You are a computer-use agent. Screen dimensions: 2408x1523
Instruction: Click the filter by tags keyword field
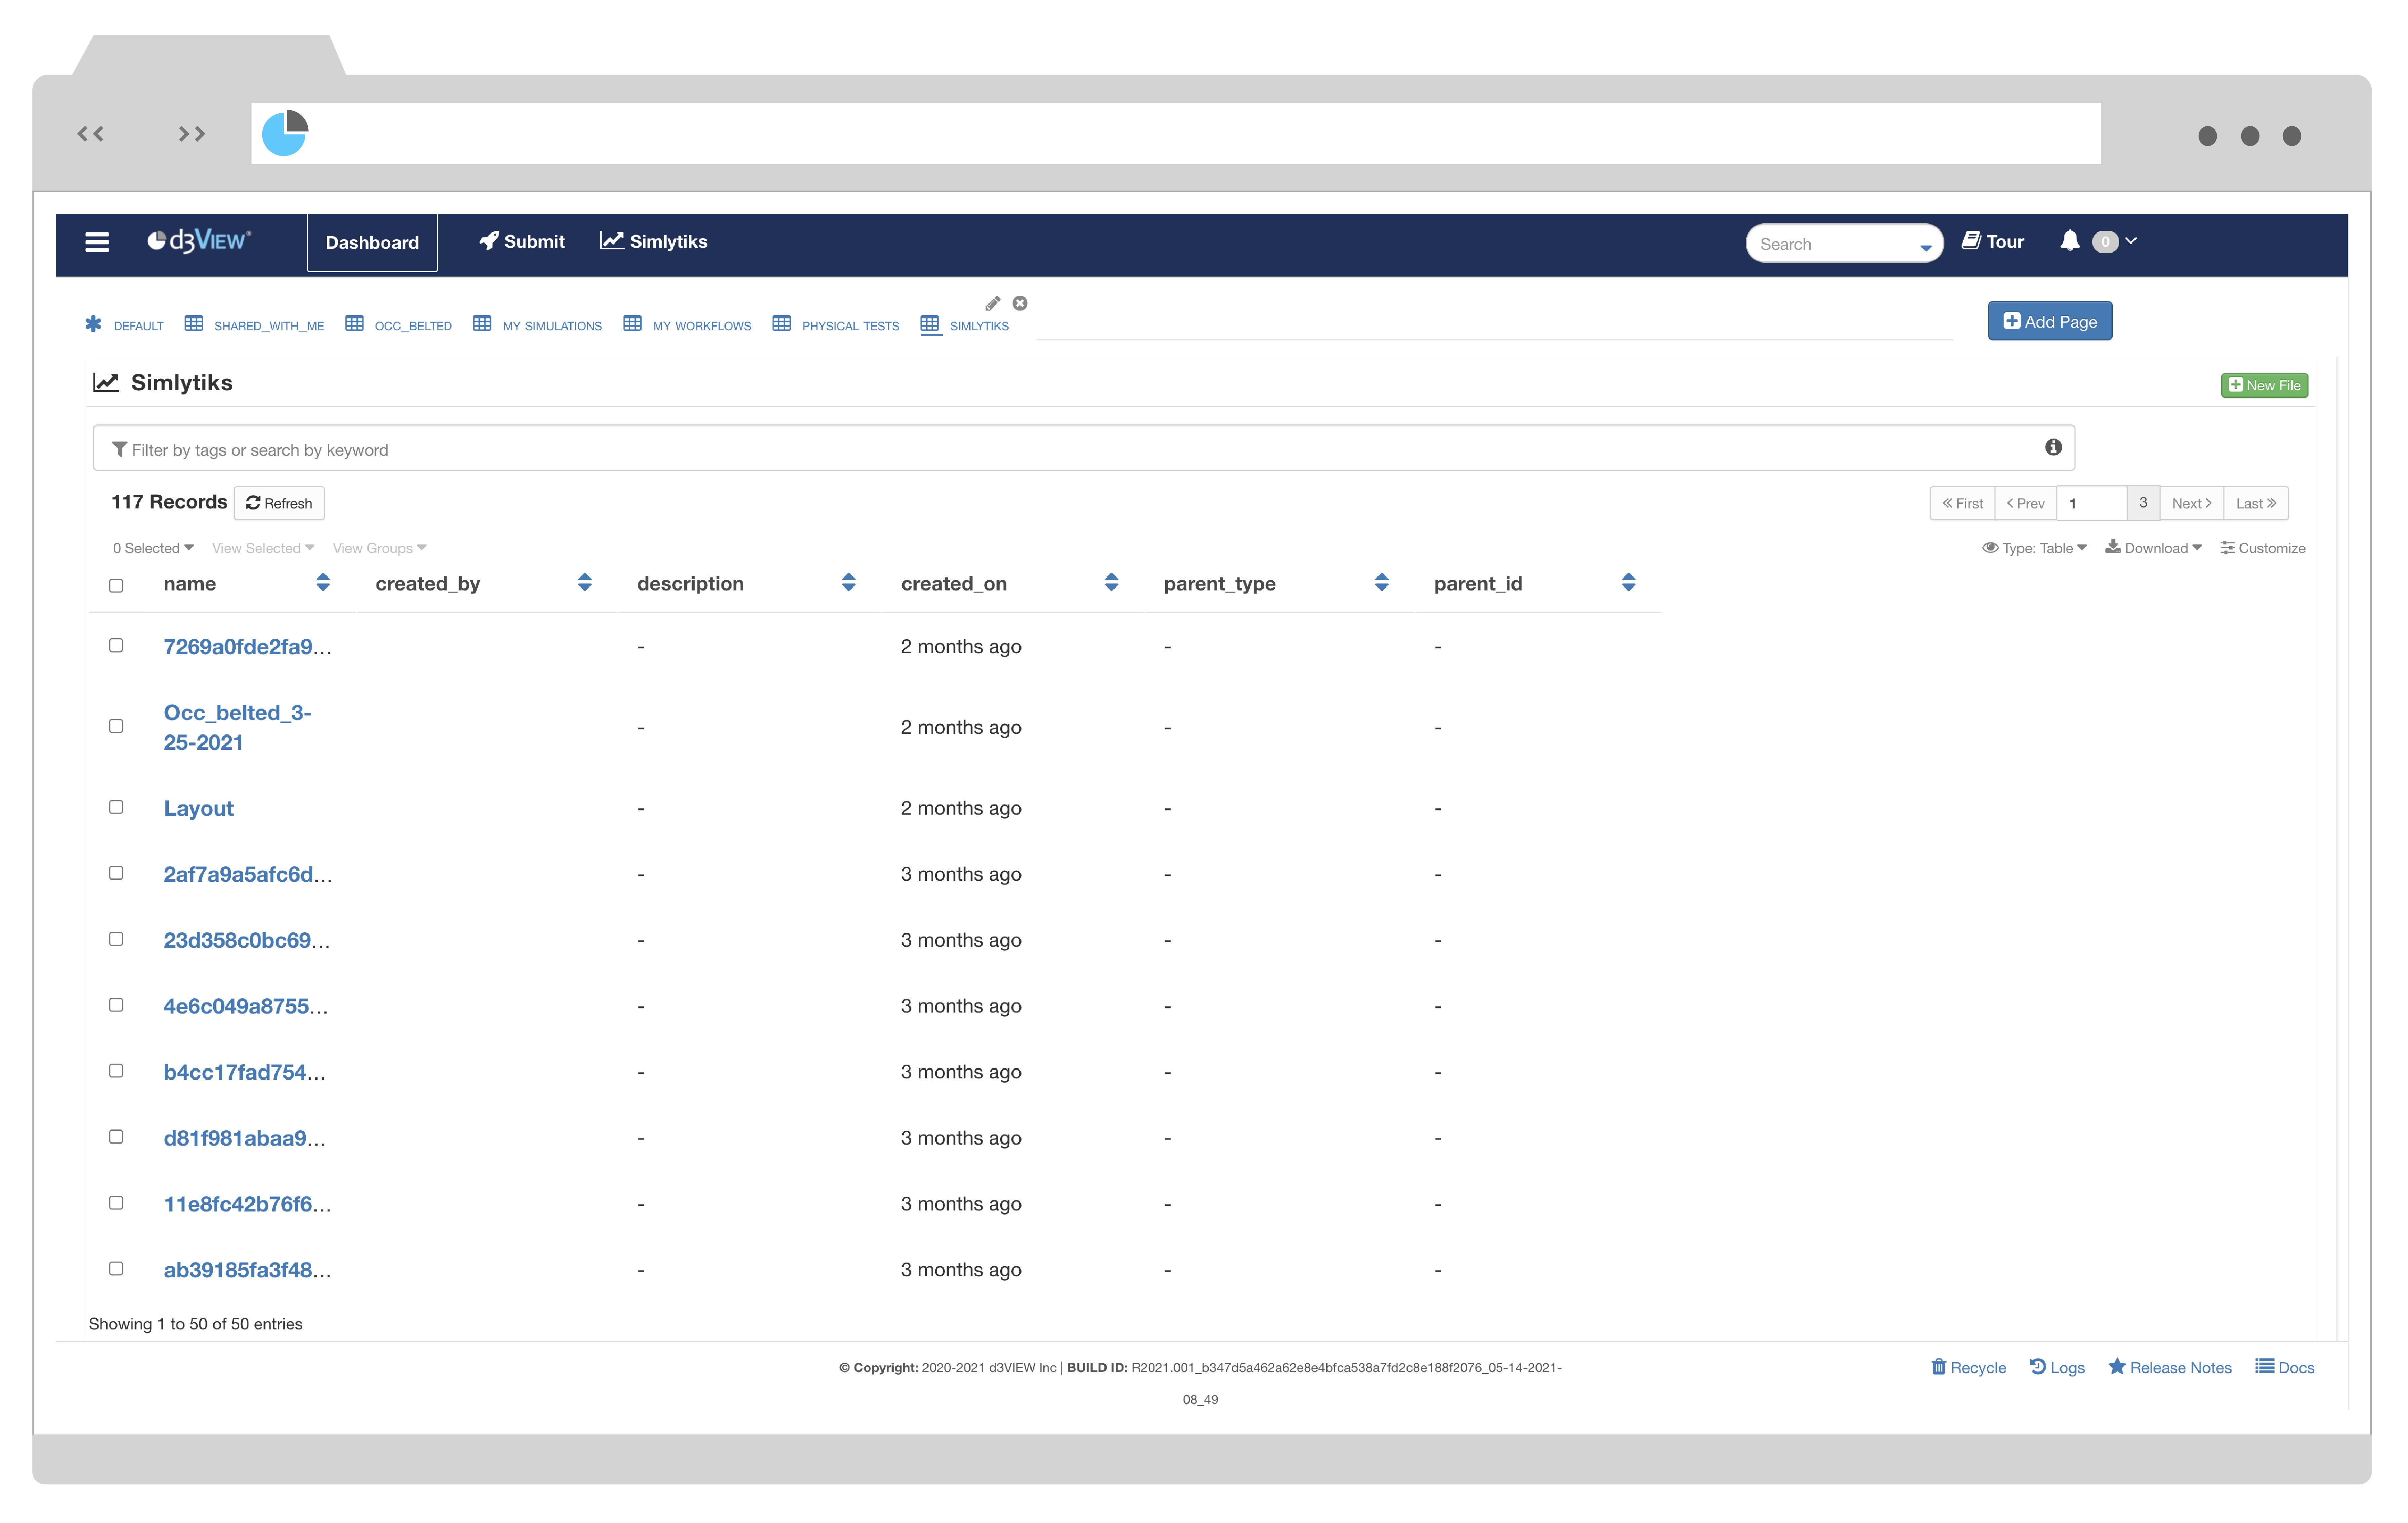(1084, 448)
